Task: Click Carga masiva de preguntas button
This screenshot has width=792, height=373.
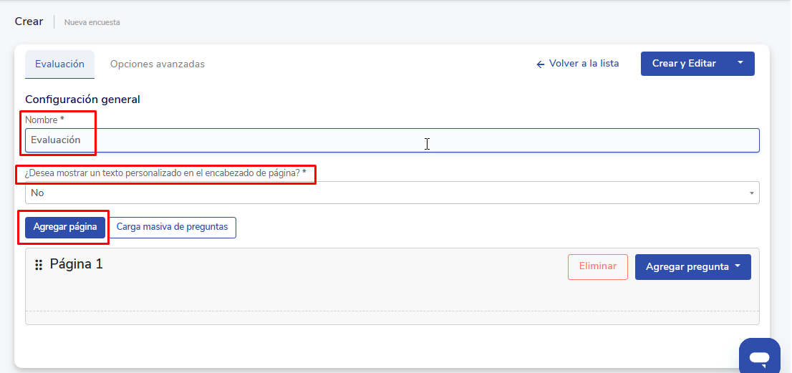Action: click(x=172, y=227)
